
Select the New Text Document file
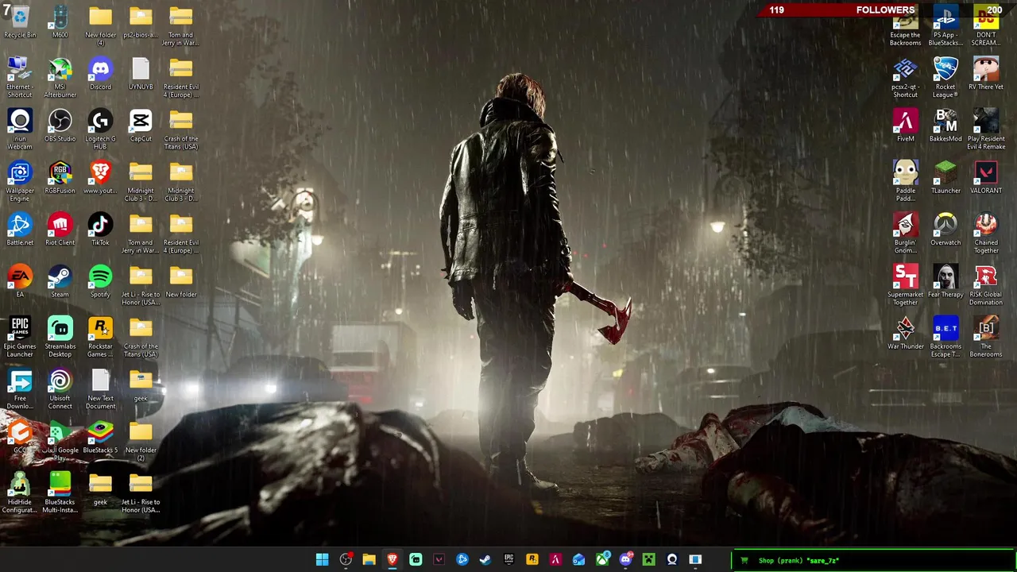coord(100,388)
